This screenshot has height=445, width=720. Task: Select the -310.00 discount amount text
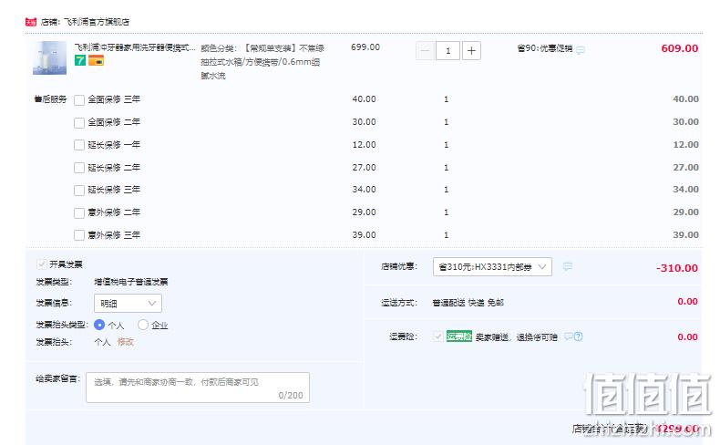click(677, 268)
